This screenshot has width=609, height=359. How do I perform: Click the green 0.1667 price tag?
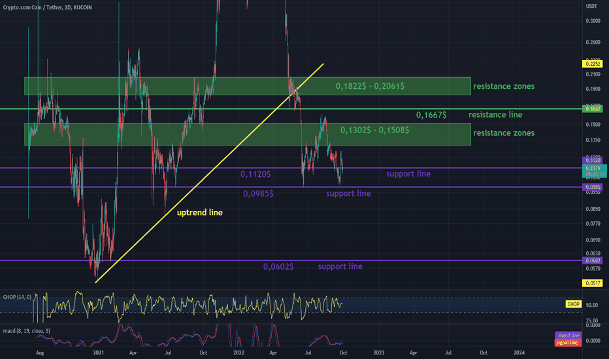pos(592,109)
